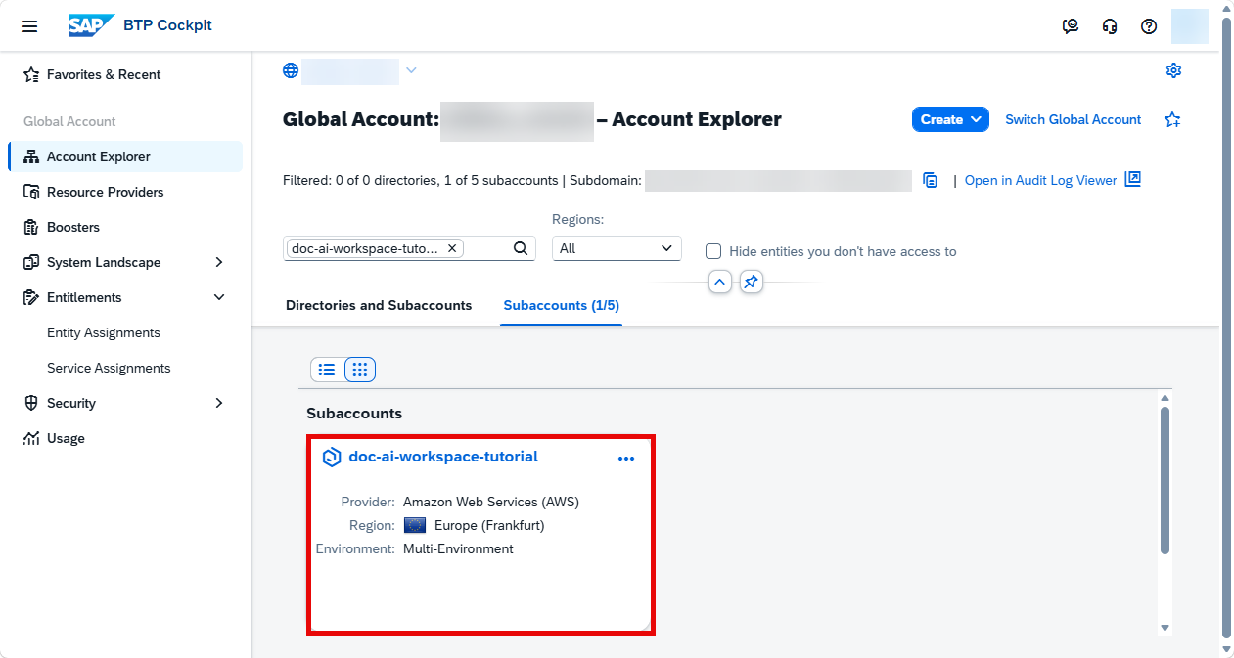
Task: Pin the header with the pin icon
Action: (x=751, y=282)
